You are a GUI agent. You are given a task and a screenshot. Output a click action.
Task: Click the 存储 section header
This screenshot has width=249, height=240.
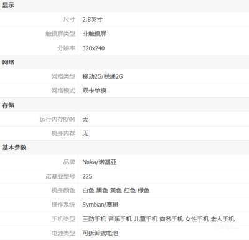point(8,105)
